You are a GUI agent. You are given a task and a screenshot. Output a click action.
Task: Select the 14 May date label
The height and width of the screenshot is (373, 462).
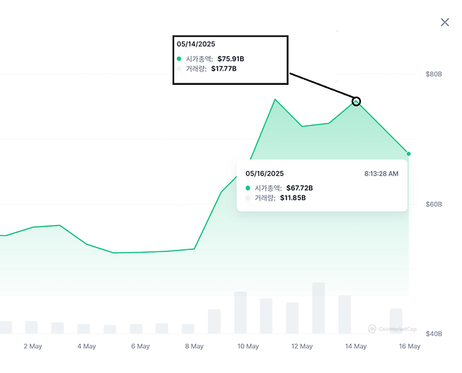[x=356, y=346]
